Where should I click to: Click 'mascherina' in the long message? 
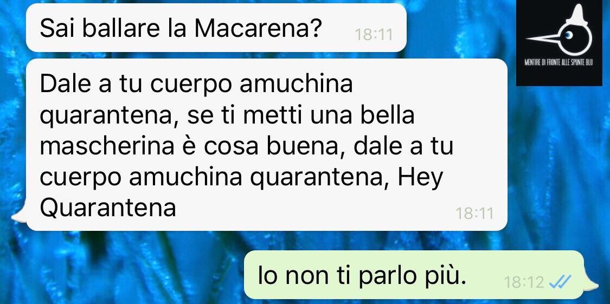click(x=107, y=147)
